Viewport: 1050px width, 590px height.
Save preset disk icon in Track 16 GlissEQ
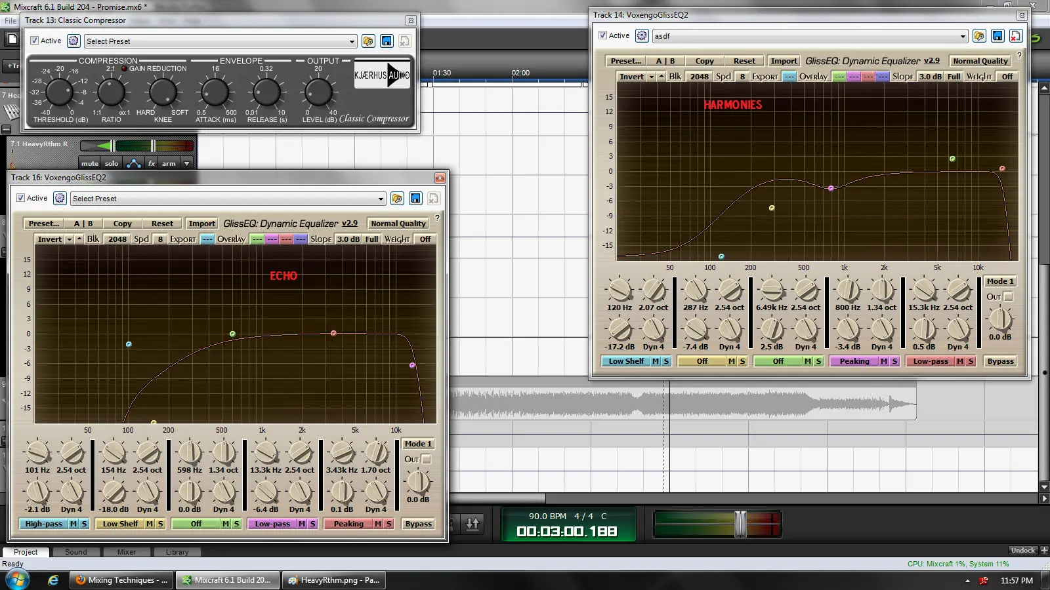415,199
